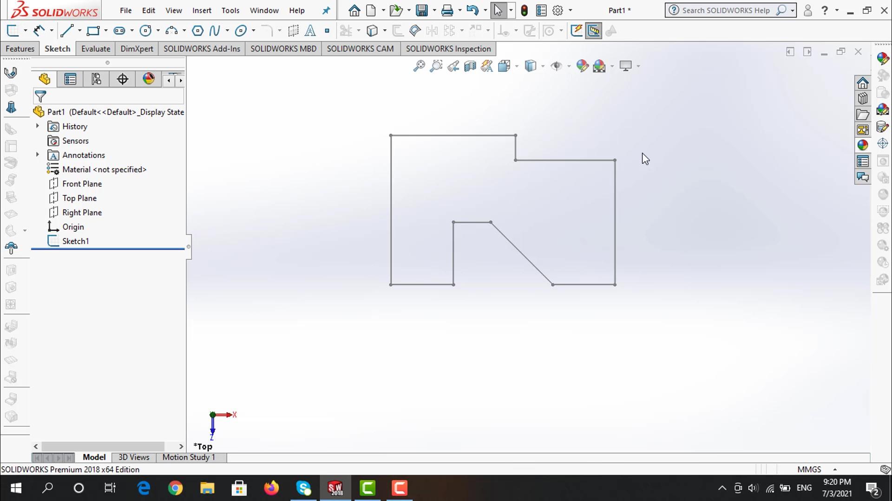Open the Insert menu
Screen dimensions: 892x501
tap(202, 10)
